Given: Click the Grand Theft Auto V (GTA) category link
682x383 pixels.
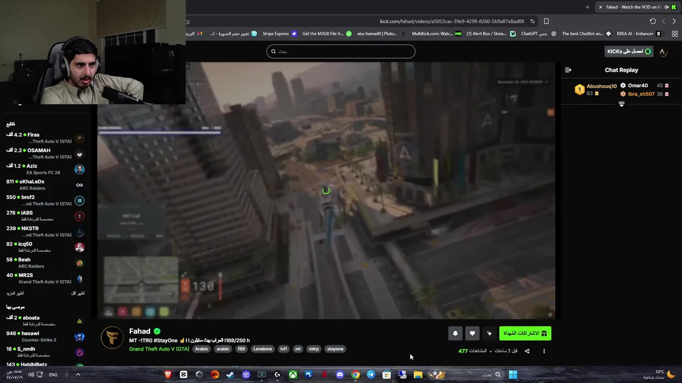Looking at the screenshot, I should tap(159, 349).
